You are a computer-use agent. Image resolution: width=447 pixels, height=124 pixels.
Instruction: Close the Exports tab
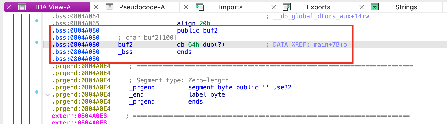pos(274,7)
